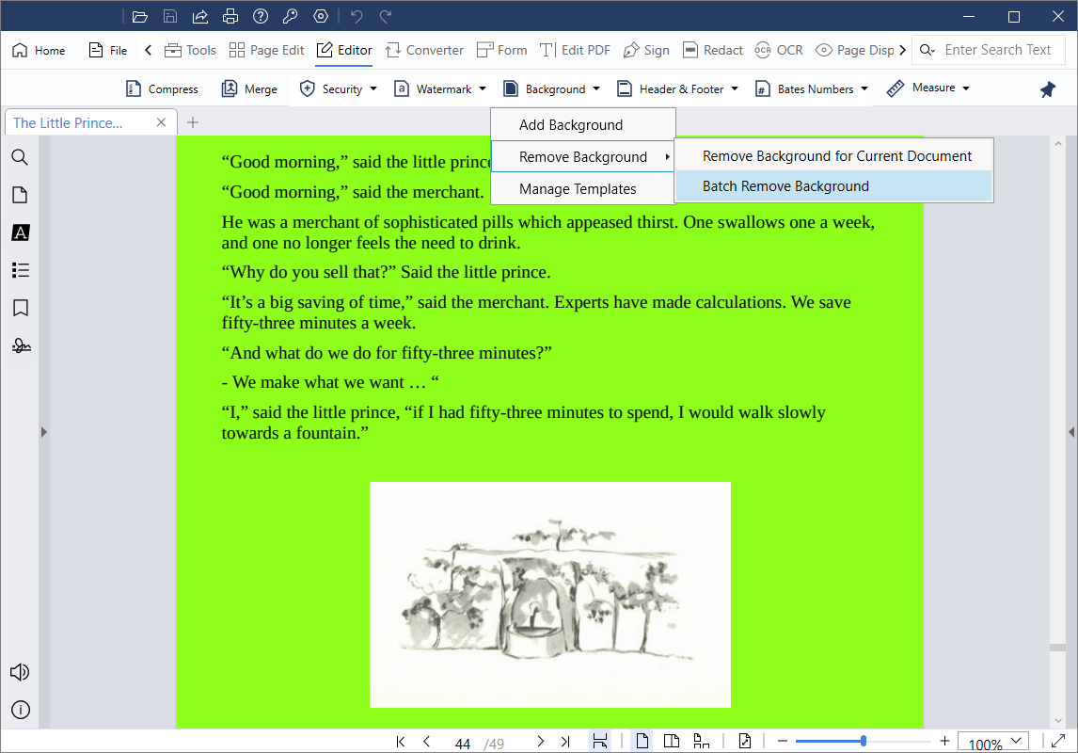Open the File menu
The height and width of the screenshot is (753, 1078).
108,50
